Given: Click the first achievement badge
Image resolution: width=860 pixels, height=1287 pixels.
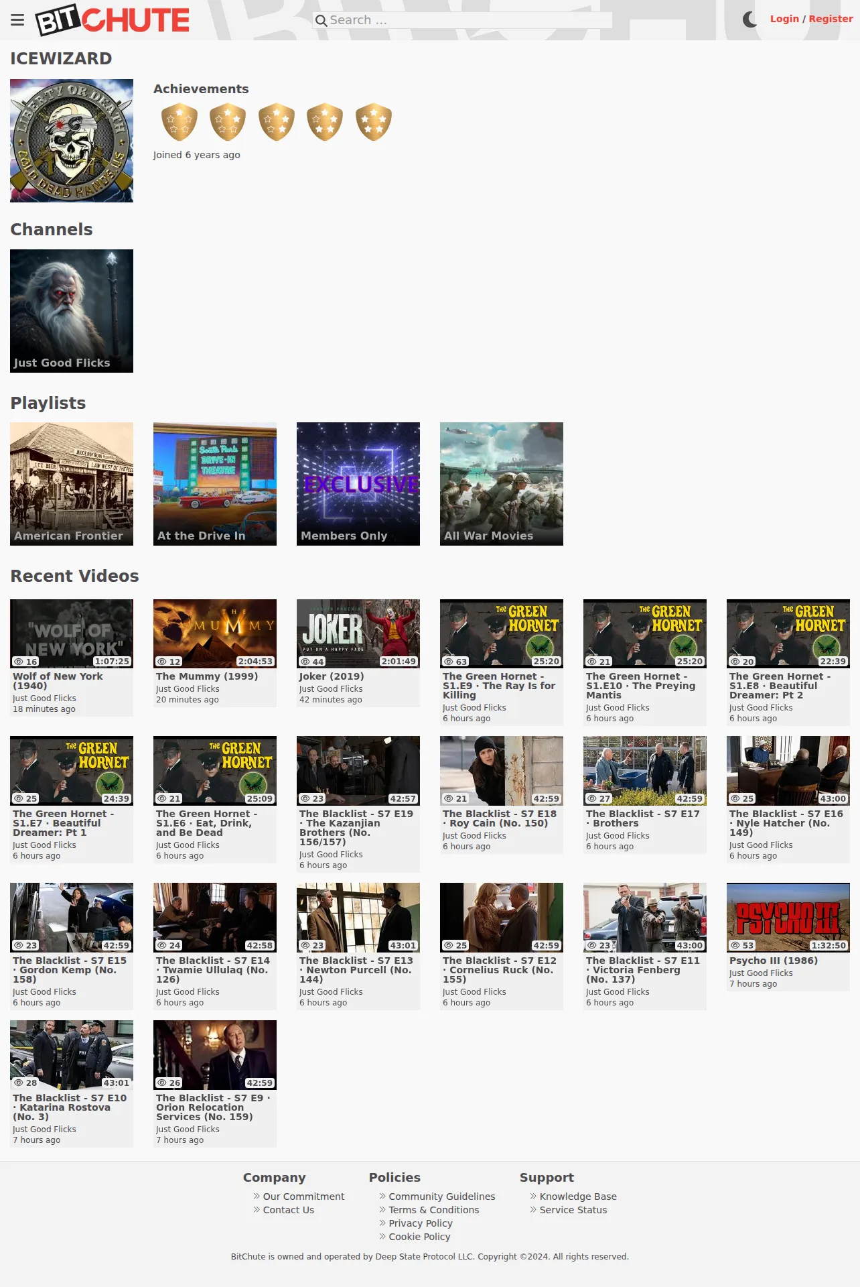Looking at the screenshot, I should [180, 122].
